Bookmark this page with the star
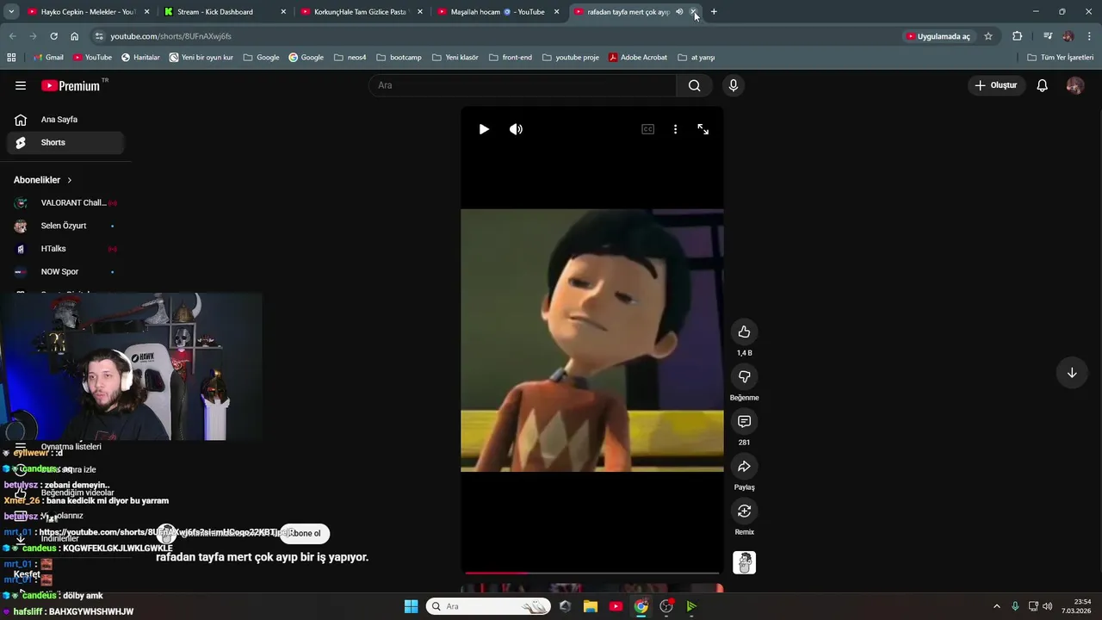 click(988, 36)
